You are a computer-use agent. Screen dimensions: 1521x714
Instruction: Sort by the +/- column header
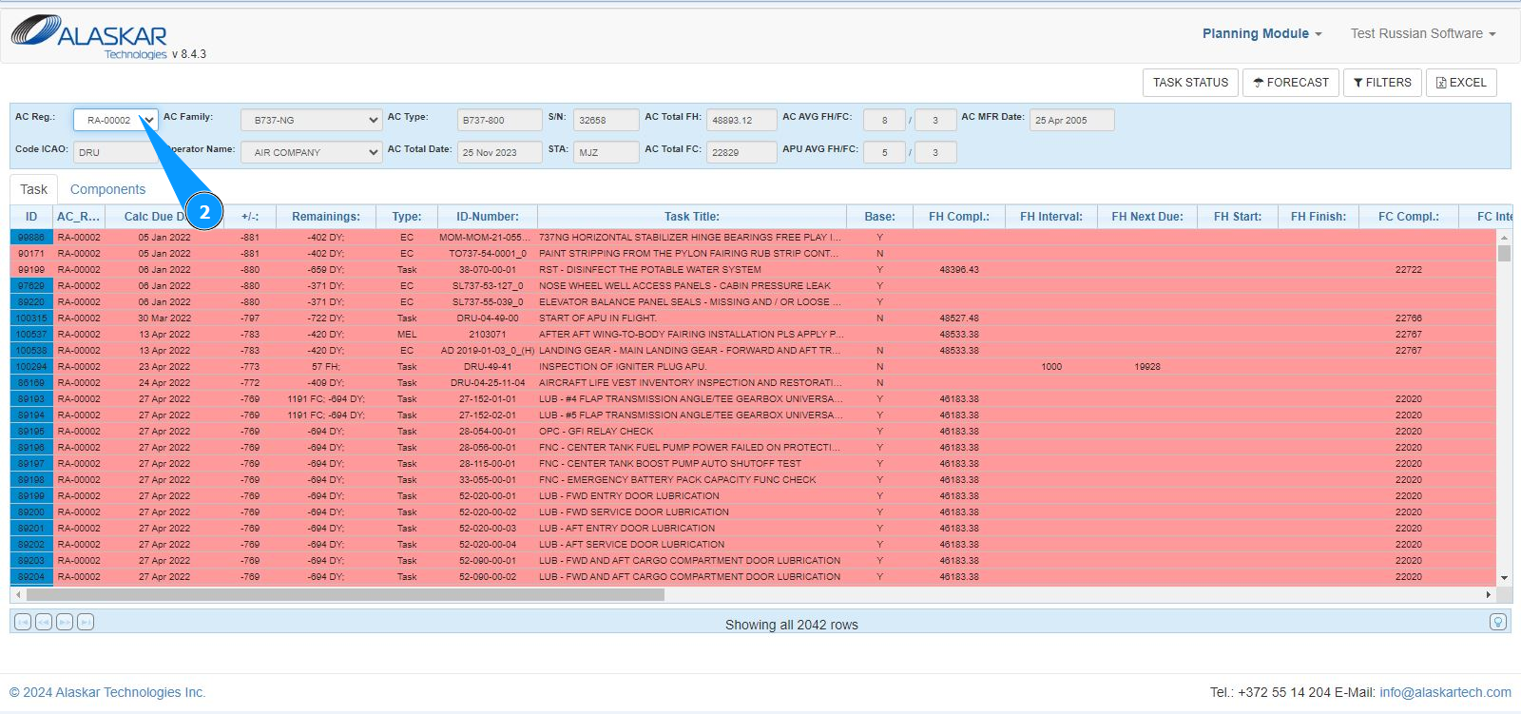pos(250,217)
